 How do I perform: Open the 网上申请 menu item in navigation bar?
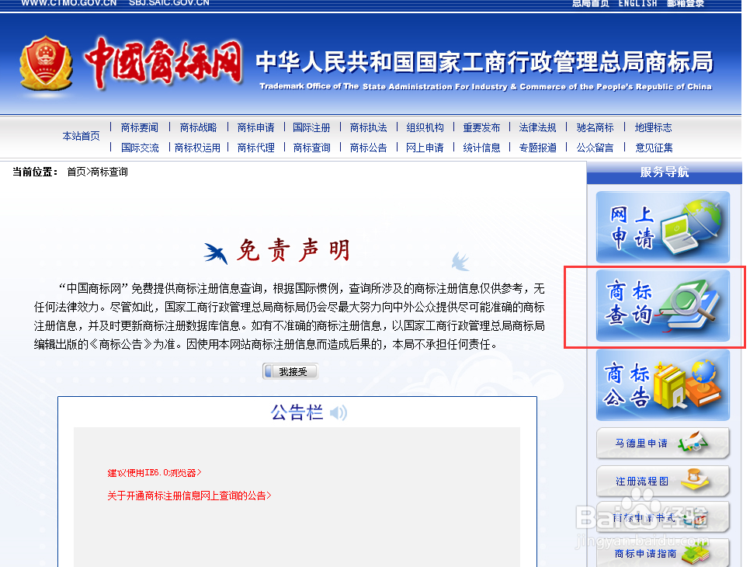point(425,148)
